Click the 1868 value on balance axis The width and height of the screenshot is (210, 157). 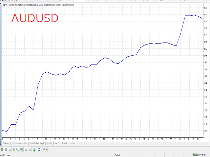click(205, 76)
